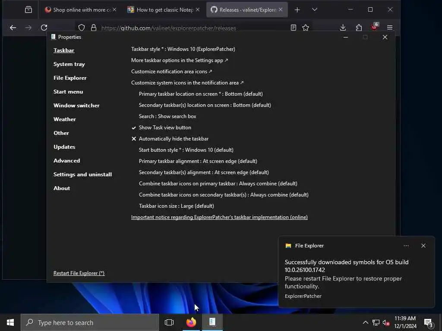Screen dimensions: 442x331
Task: Open the uBlock Origin extension icon
Action: (375, 27)
